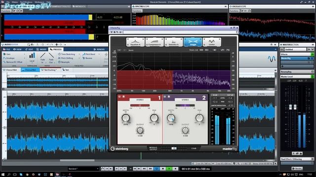Select the Equalizer A module in MasterRig

pyautogui.click(x=135, y=42)
